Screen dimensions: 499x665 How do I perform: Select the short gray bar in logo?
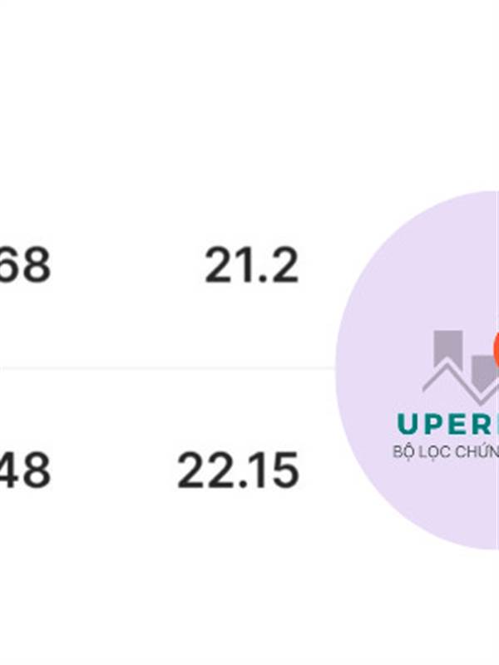click(x=485, y=372)
